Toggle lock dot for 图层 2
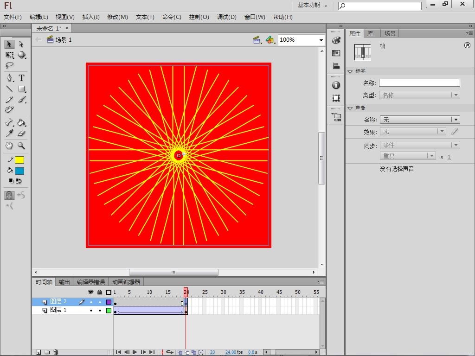This screenshot has height=356, width=475. (99, 302)
